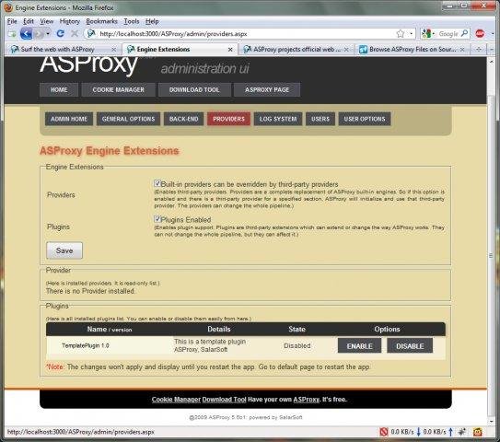Select the PROVIDERS admin section
Image resolution: width=500 pixels, height=442 pixels.
(x=228, y=119)
